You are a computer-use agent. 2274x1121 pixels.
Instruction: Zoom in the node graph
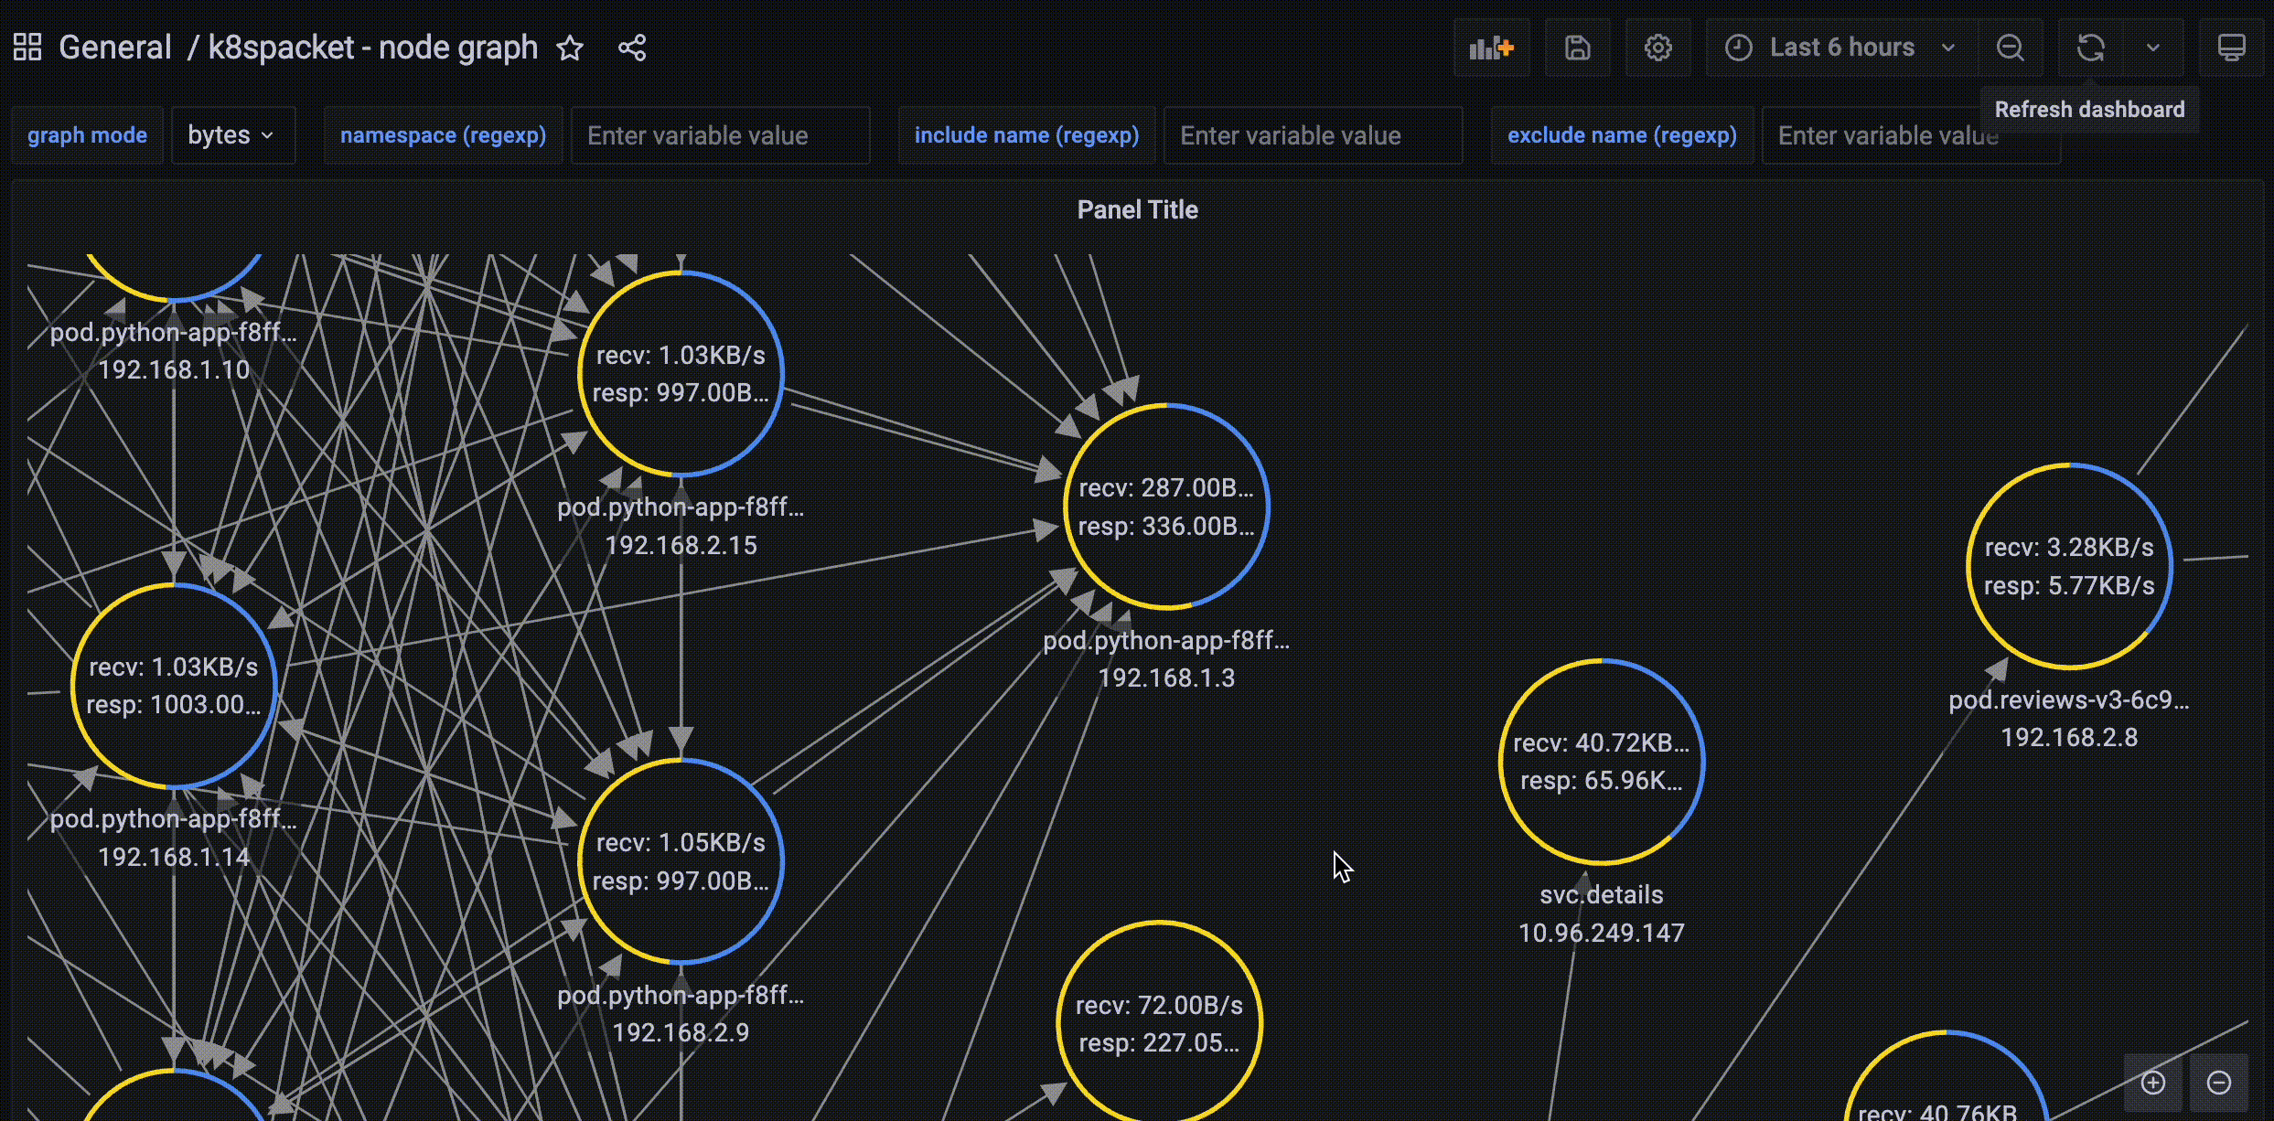2153,1083
